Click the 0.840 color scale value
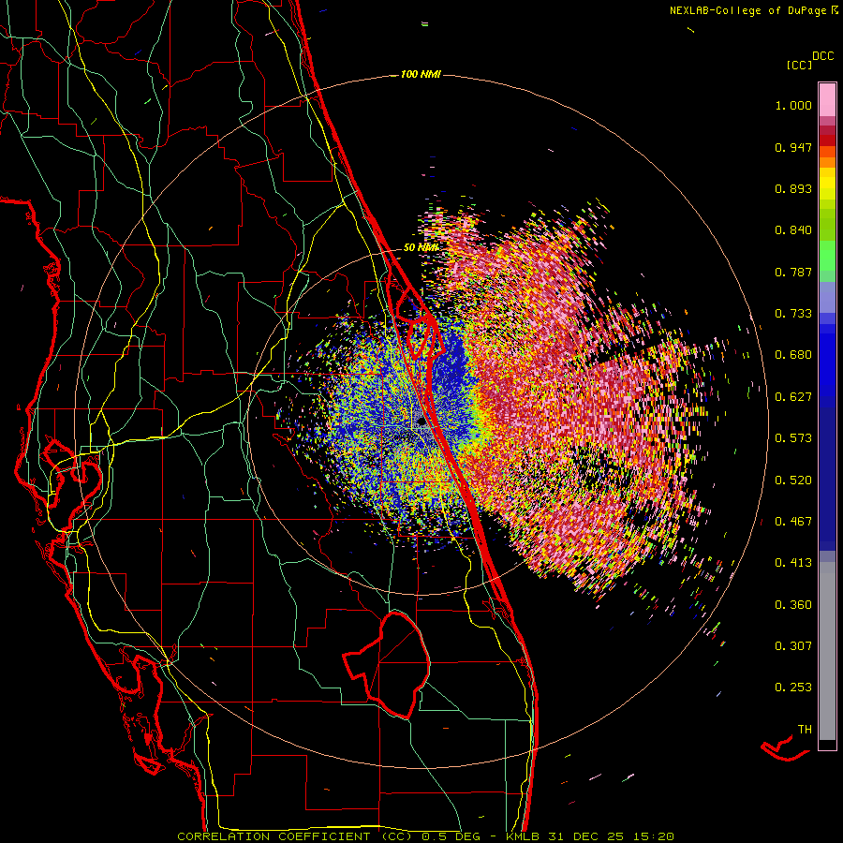843x843 pixels. (x=793, y=230)
